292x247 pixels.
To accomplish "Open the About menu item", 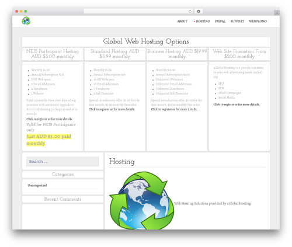I will coord(182,22).
